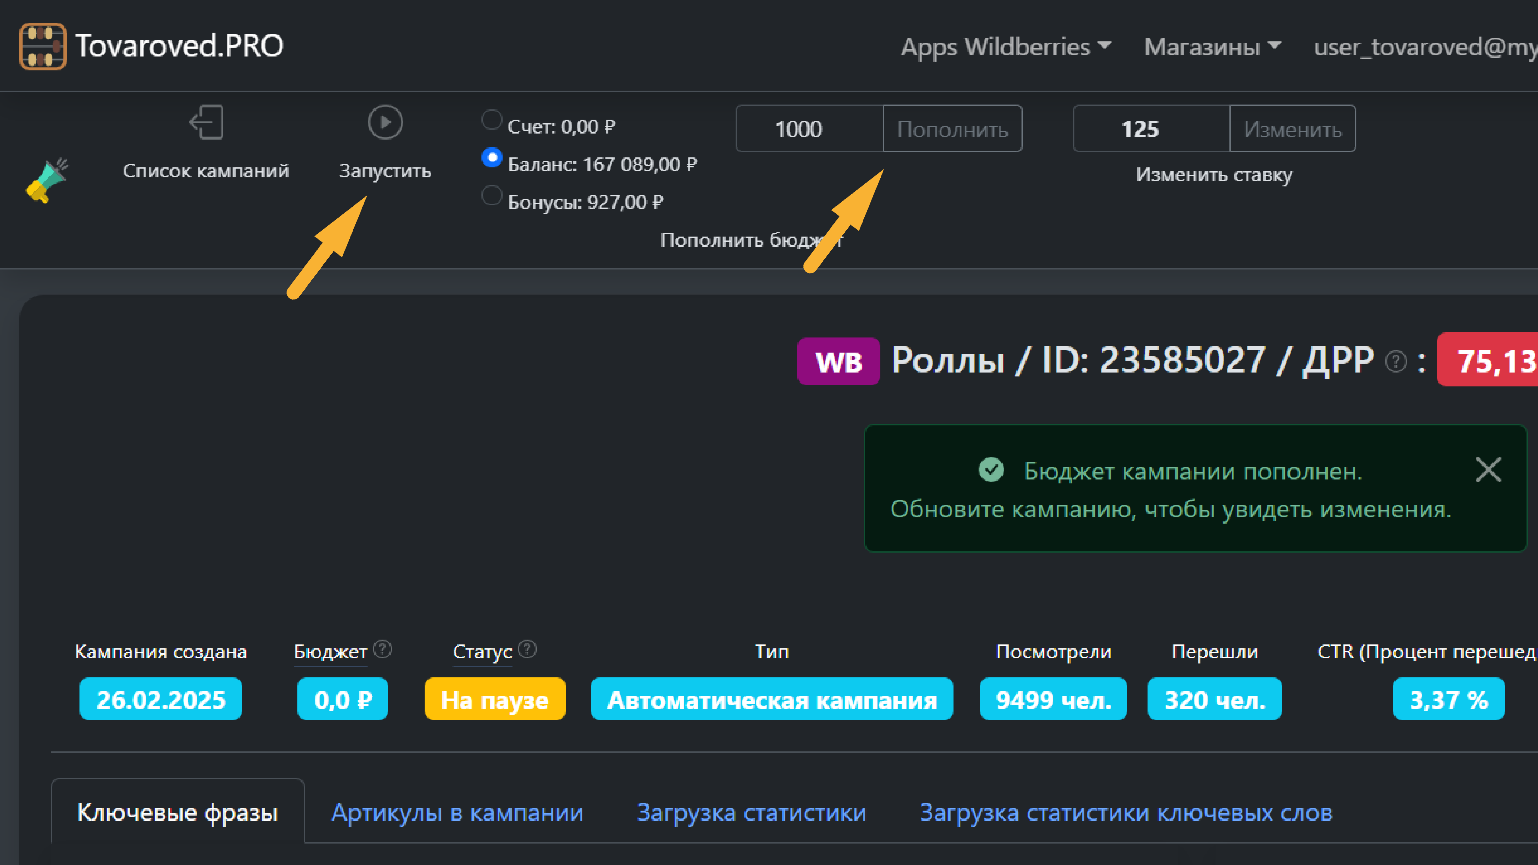Click the question mark beside Бюджет
1538x865 pixels.
pyautogui.click(x=383, y=650)
